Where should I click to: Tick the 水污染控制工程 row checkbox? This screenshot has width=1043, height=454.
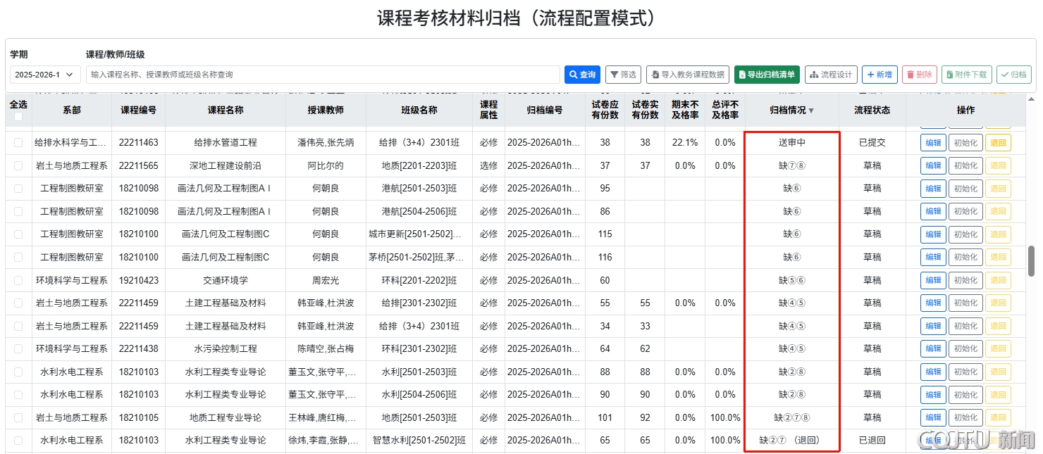coord(18,348)
